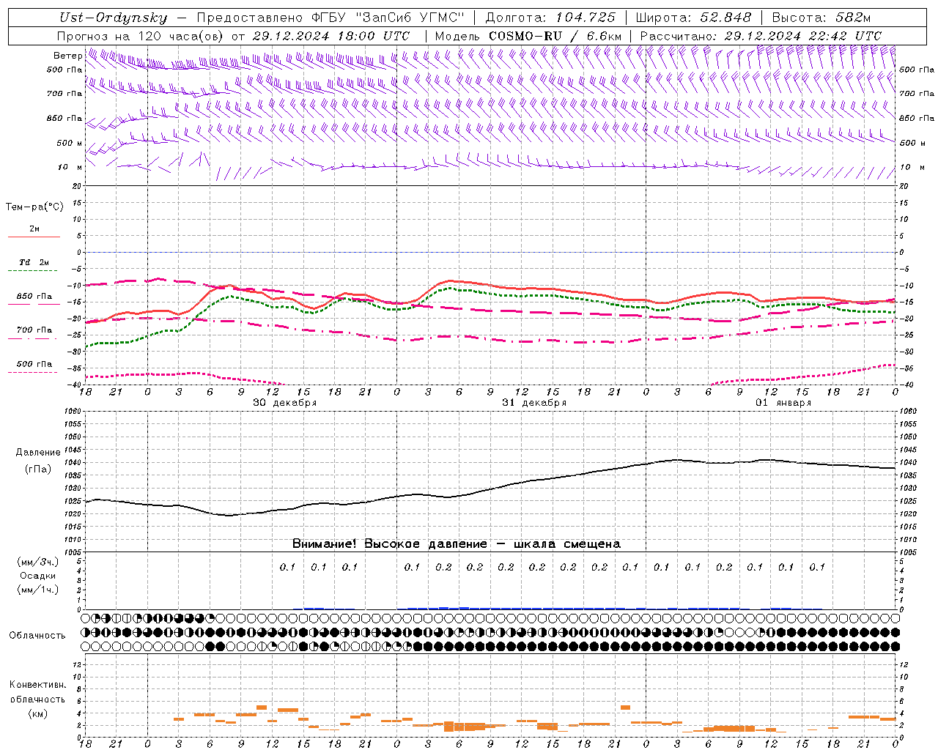This screenshot has width=938, height=750.
Task: Click the first '18' hour tick under temperature chart
Action: 86,392
